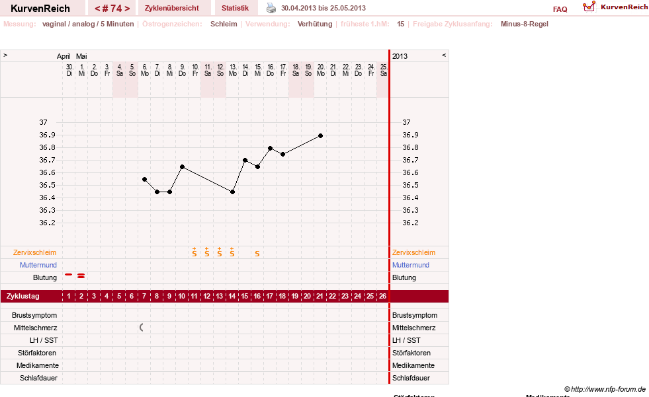Click the Zervixschleim S+ symbol on 10. Fr

tap(194, 252)
